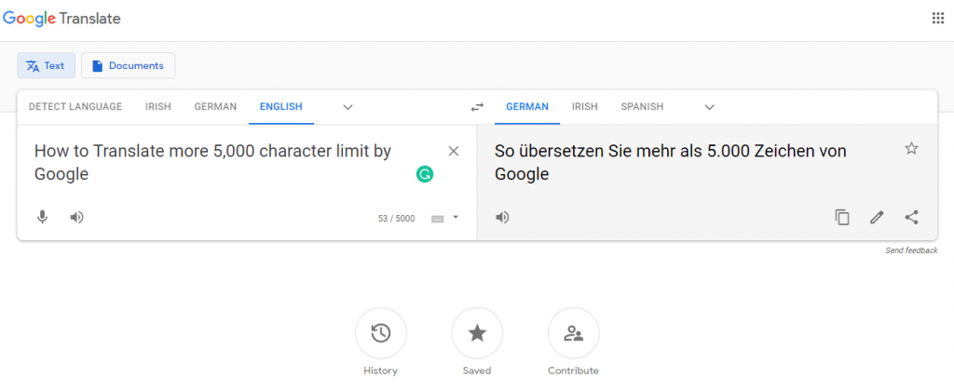Open the Grammarly icon in source box

tap(425, 175)
